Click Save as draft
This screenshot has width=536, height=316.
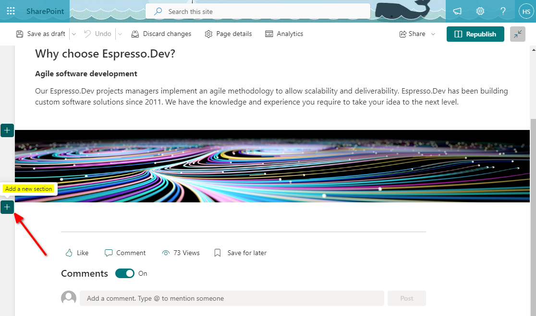point(41,34)
